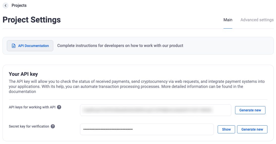Click the help icon beside Secret key label
276x144 pixels.
(x=53, y=126)
